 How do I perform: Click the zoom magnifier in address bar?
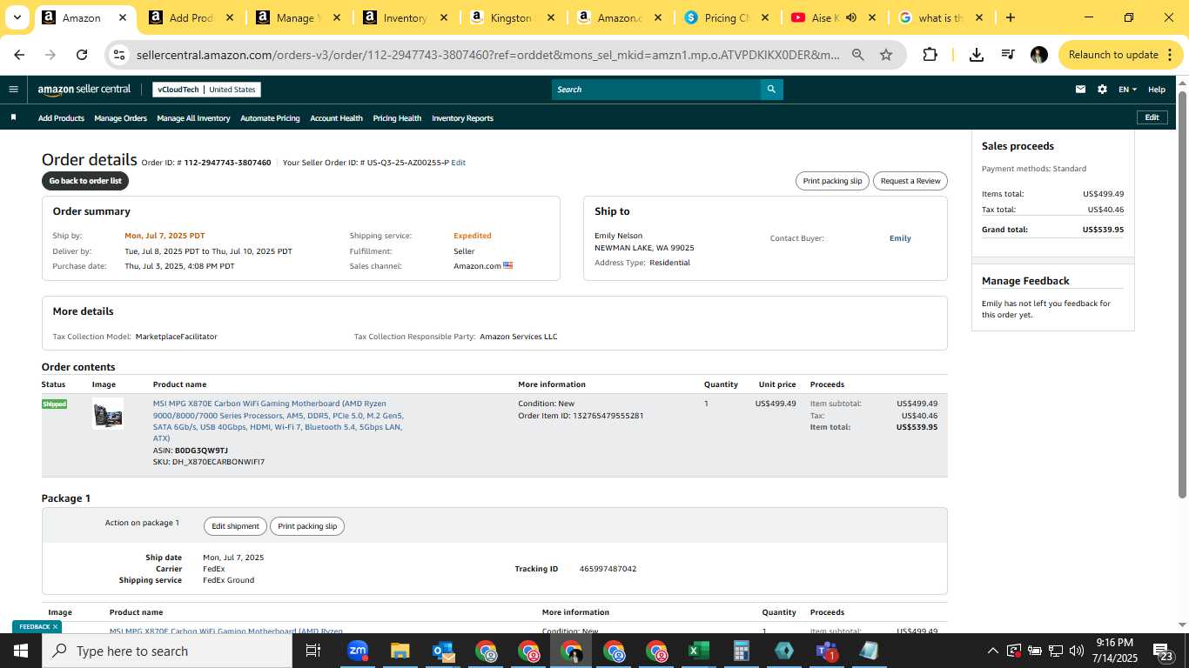[857, 54]
